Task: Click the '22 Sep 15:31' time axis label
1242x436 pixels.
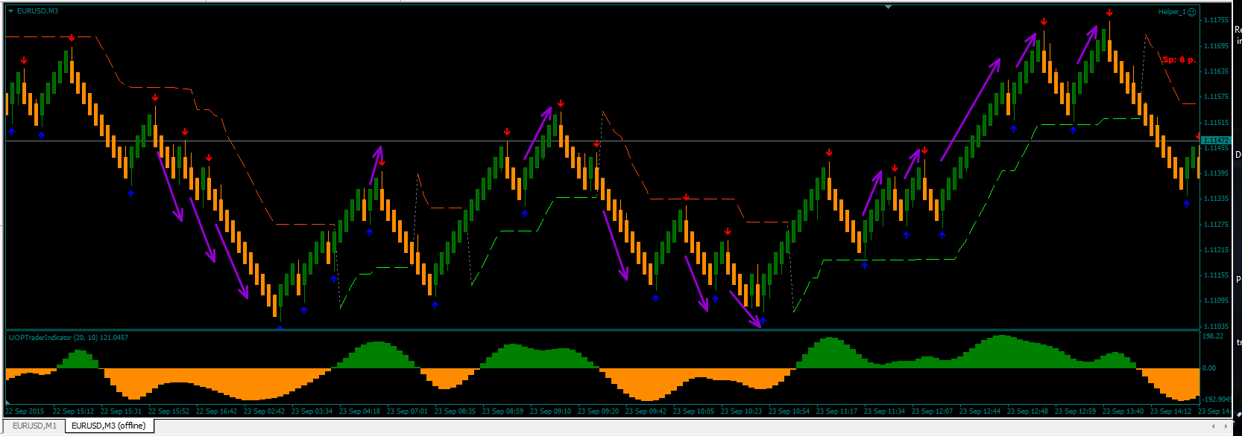Action: (122, 411)
